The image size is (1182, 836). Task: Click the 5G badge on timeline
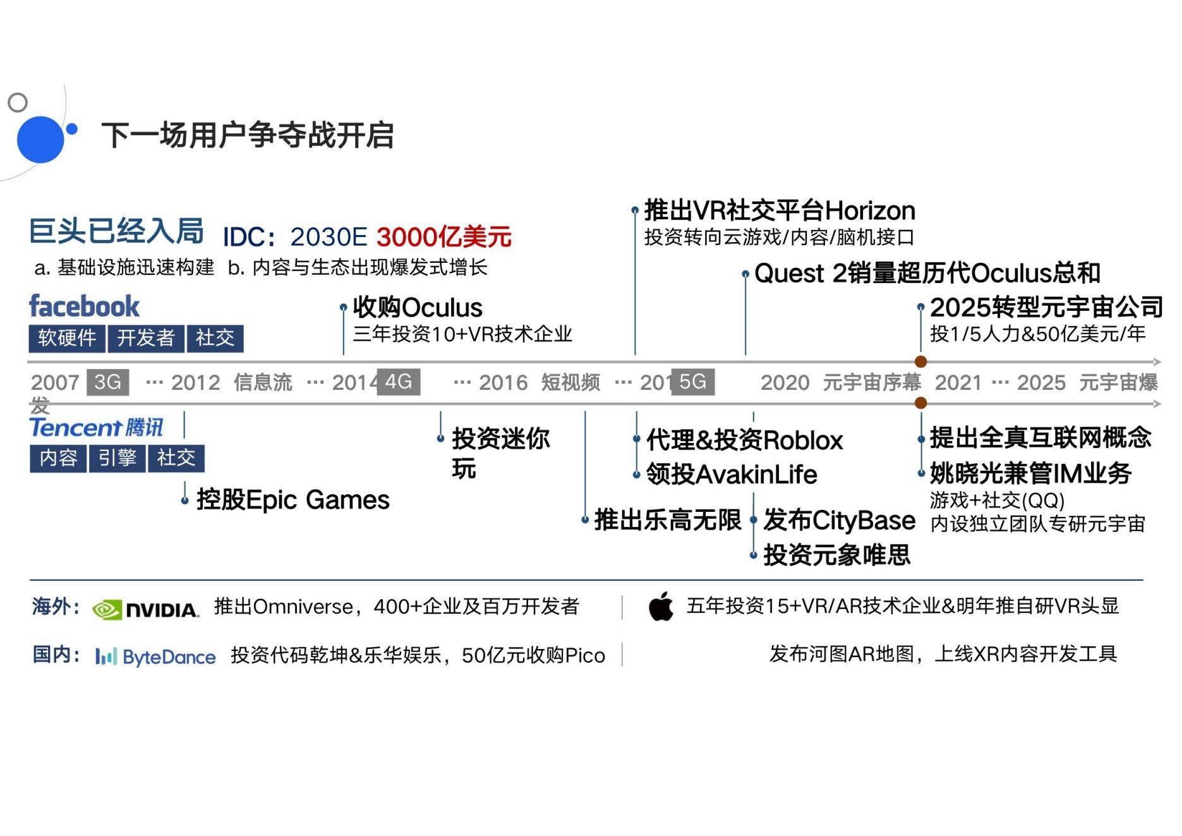click(693, 382)
